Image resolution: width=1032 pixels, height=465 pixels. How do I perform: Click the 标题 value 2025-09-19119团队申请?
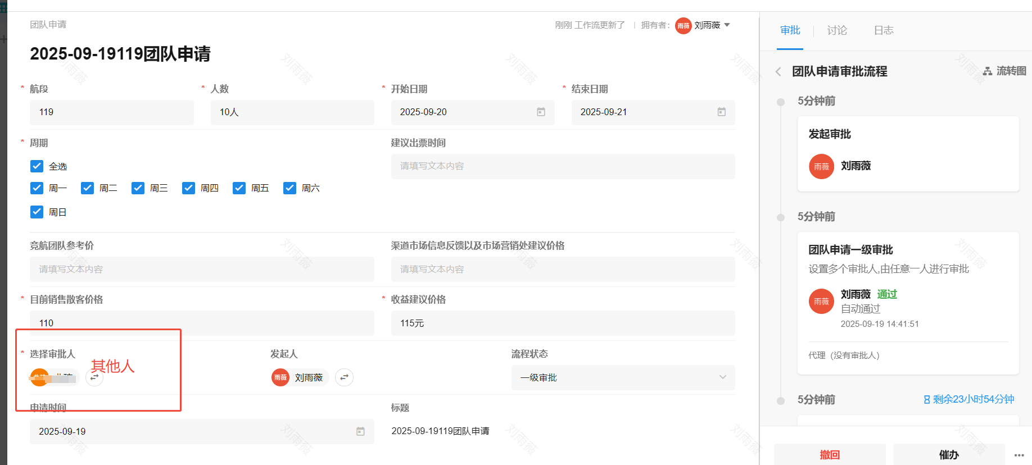point(440,431)
